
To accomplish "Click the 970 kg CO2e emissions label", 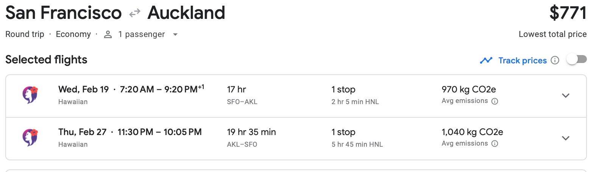I will tap(468, 89).
